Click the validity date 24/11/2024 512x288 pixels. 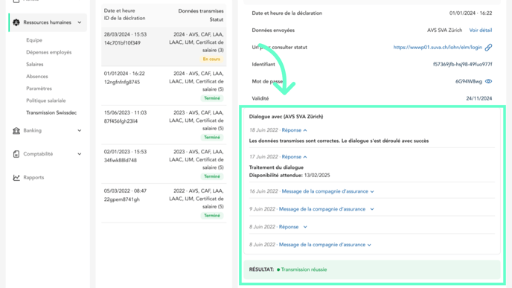click(479, 98)
